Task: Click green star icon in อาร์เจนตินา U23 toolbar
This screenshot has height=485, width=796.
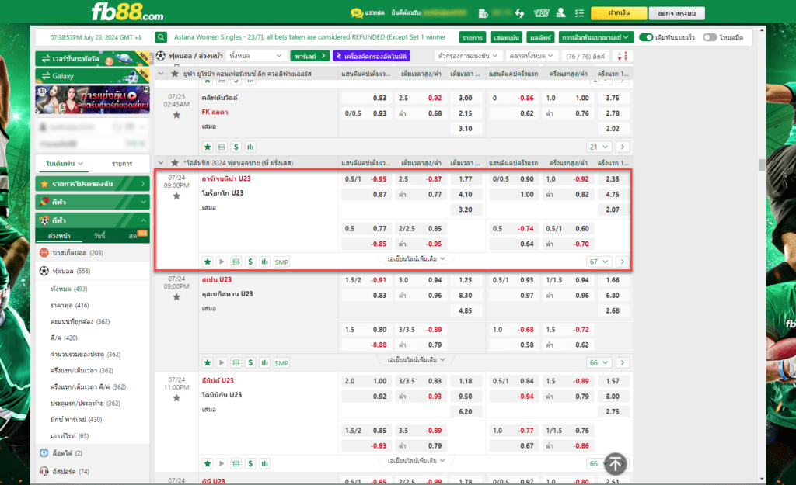Action: [207, 262]
